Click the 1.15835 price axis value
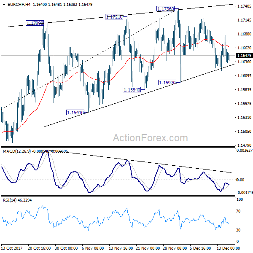253x253 pixels. [244, 89]
